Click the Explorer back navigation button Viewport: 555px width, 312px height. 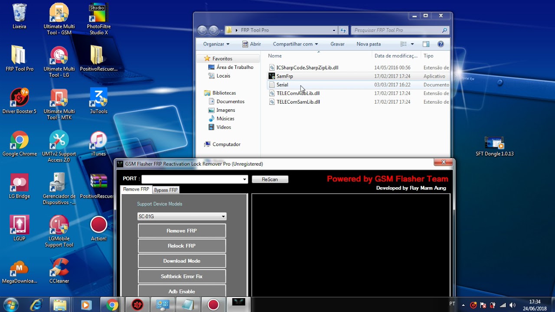coord(202,30)
